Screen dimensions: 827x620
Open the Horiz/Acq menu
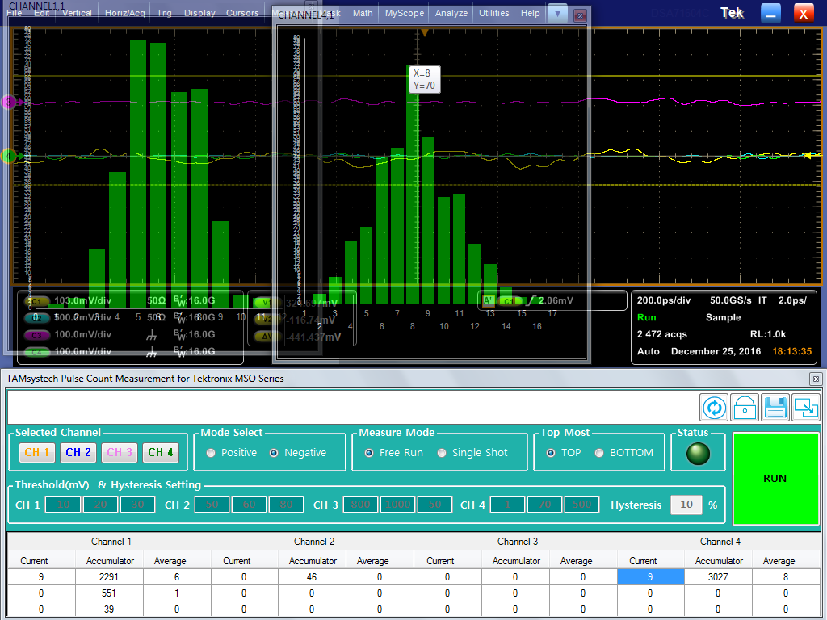click(x=125, y=13)
